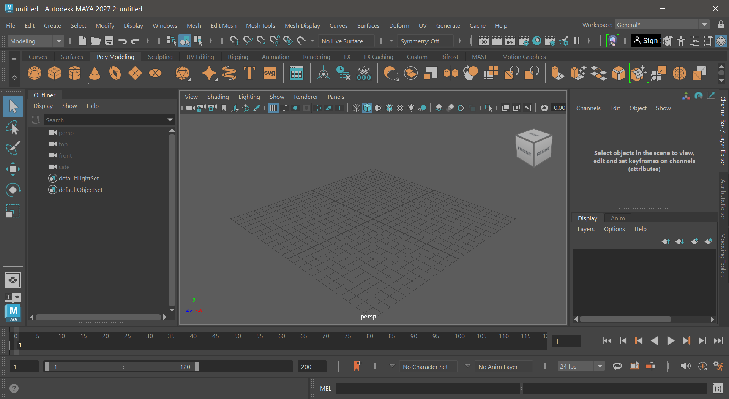Viewport: 729px width, 399px height.
Task: Click the Open scene folder icon
Action: [x=96, y=41]
